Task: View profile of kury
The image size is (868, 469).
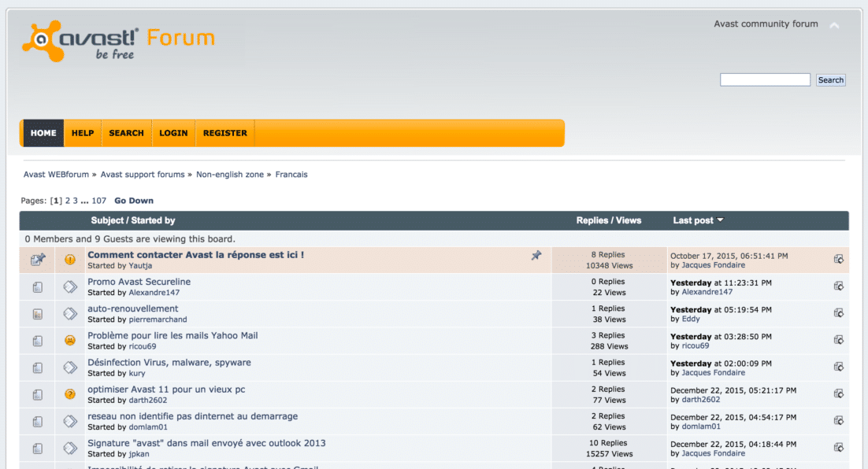Action: tap(137, 373)
